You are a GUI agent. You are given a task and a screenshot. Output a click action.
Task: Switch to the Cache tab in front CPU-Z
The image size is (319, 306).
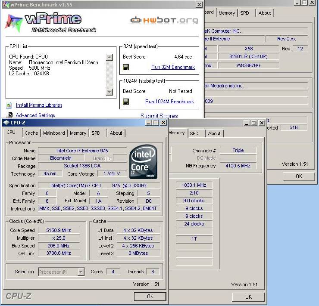[31, 133]
